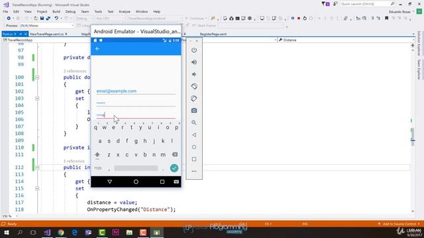Tap the Android back navigation triangle
Viewport: 424px width, 238px height.
(109, 182)
